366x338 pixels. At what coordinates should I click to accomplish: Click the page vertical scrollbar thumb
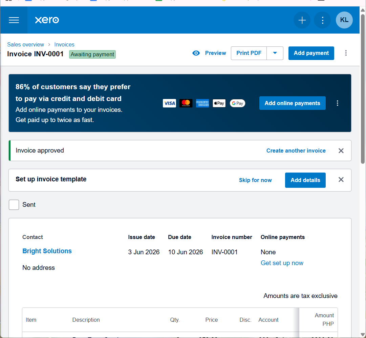click(363, 89)
